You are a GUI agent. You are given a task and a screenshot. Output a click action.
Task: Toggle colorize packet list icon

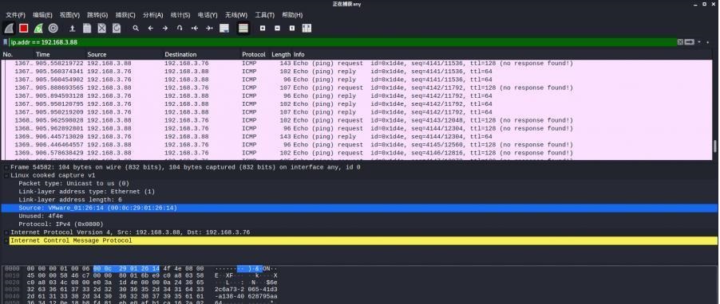point(243,29)
